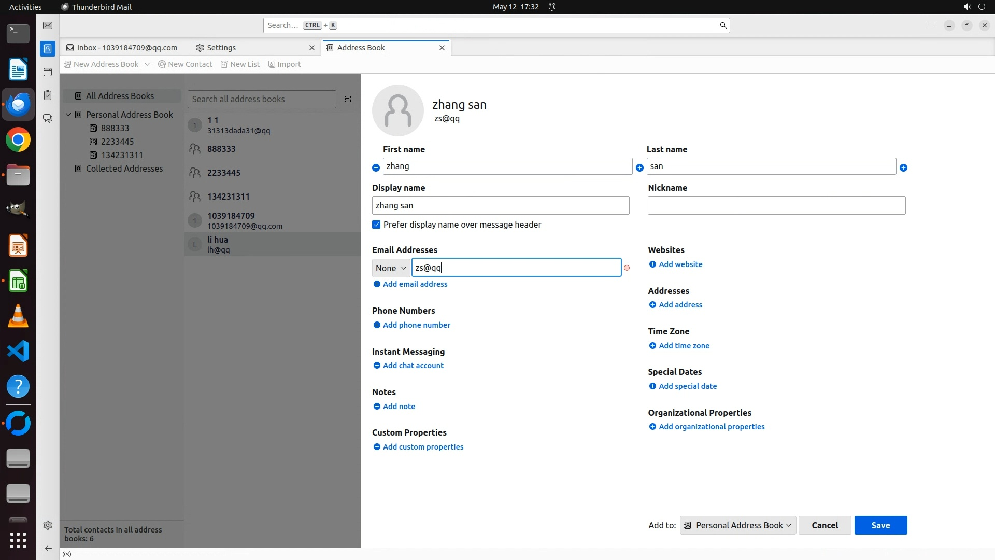Open Thunderbird application menu (hamburger)

pos(931,25)
